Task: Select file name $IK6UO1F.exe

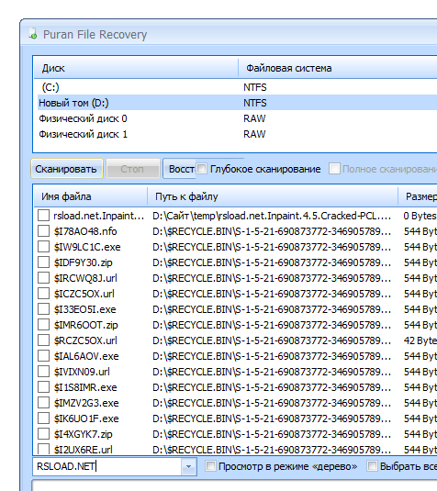Action: point(86,418)
